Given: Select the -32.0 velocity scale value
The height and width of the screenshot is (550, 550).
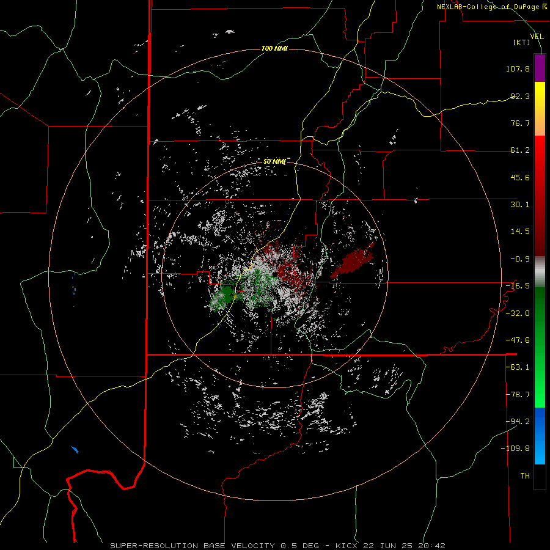Looking at the screenshot, I should click(x=518, y=313).
